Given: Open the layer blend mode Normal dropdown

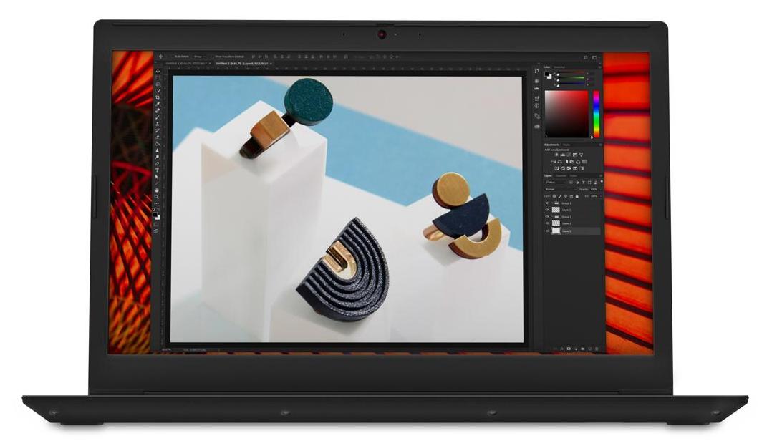Looking at the screenshot, I should coord(556,189).
